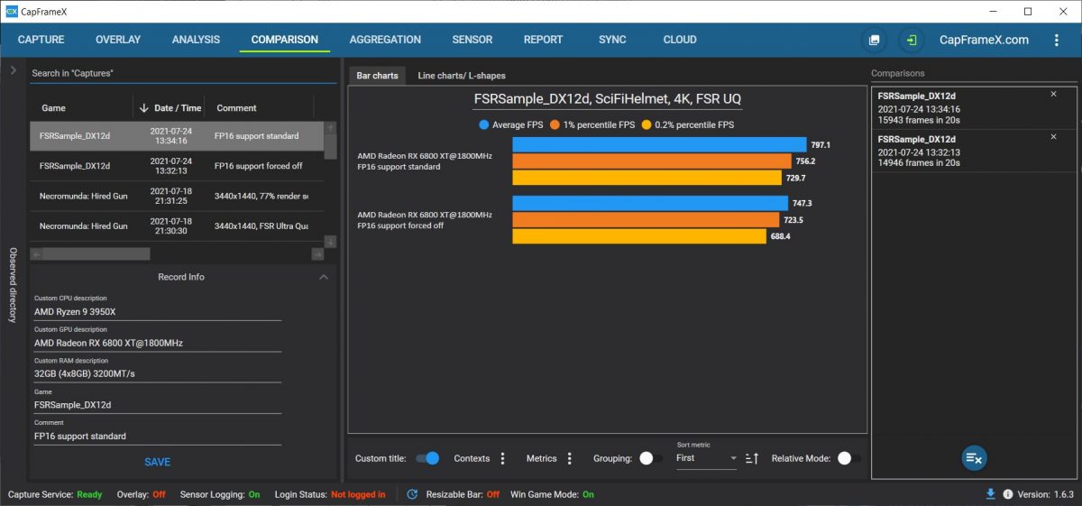
Task: Refresh the Resizable Bar status icon
Action: [412, 494]
